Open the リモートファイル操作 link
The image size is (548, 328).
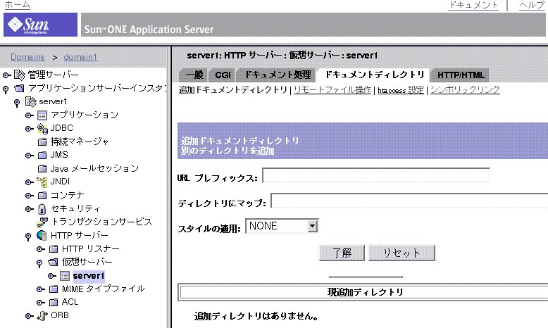[332, 90]
